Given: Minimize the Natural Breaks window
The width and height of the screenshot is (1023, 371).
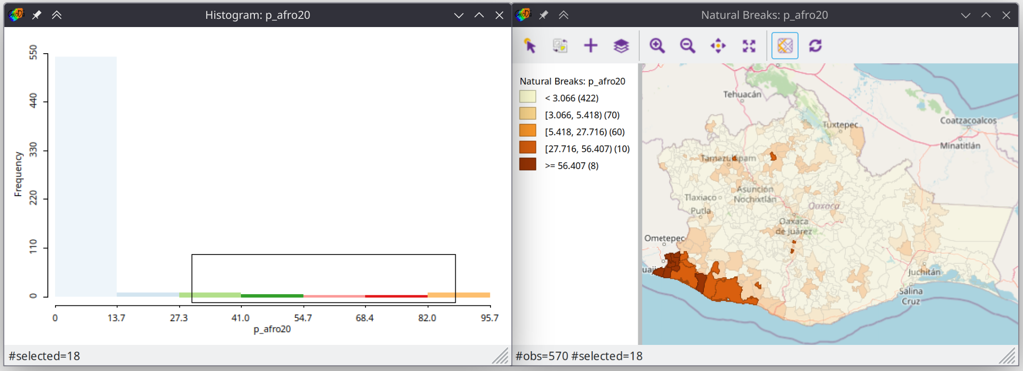Looking at the screenshot, I should click(x=966, y=15).
